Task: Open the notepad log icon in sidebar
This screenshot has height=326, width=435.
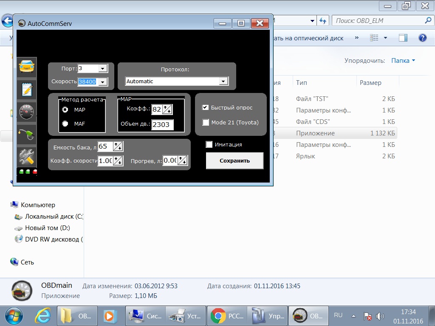Action: [x=27, y=90]
